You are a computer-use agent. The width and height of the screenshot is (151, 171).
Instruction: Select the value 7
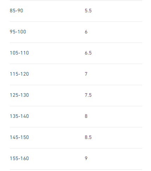[x=86, y=74]
